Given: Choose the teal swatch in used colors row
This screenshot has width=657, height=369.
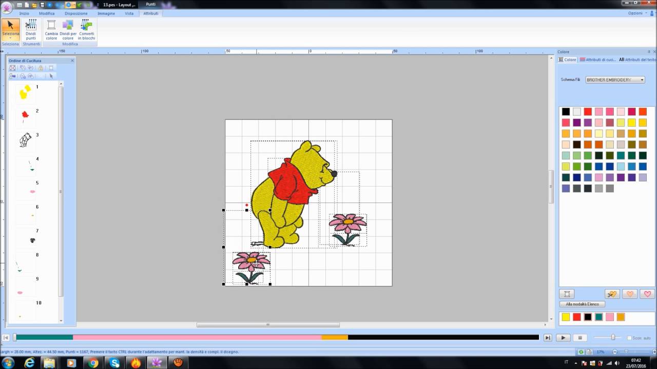Looking at the screenshot, I should (x=598, y=317).
